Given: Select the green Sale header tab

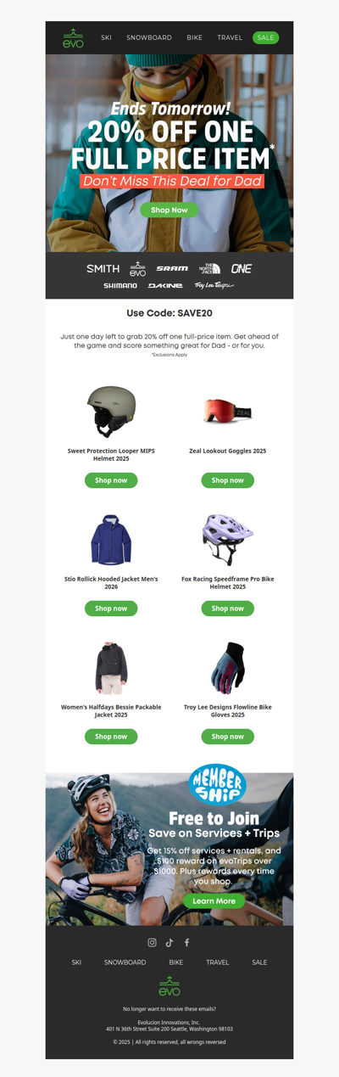Looking at the screenshot, I should 265,38.
